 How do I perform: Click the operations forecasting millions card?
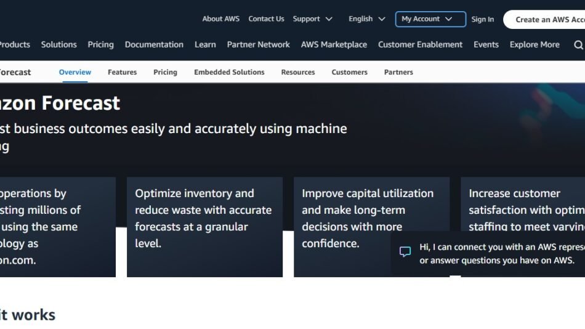[x=58, y=227]
